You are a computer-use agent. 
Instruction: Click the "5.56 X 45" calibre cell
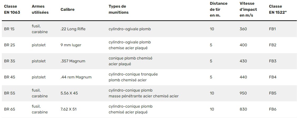point(69,93)
